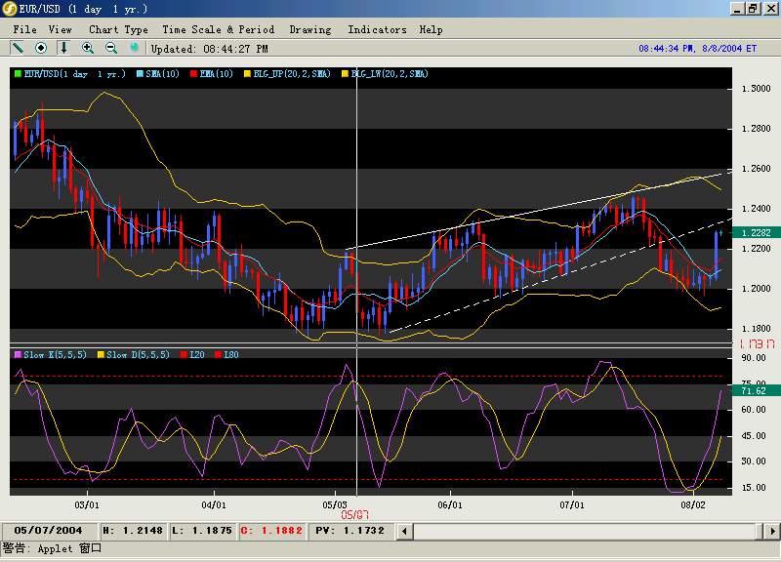Click the red 05/07 crosshair date label
The height and width of the screenshot is (562, 781).
354,515
